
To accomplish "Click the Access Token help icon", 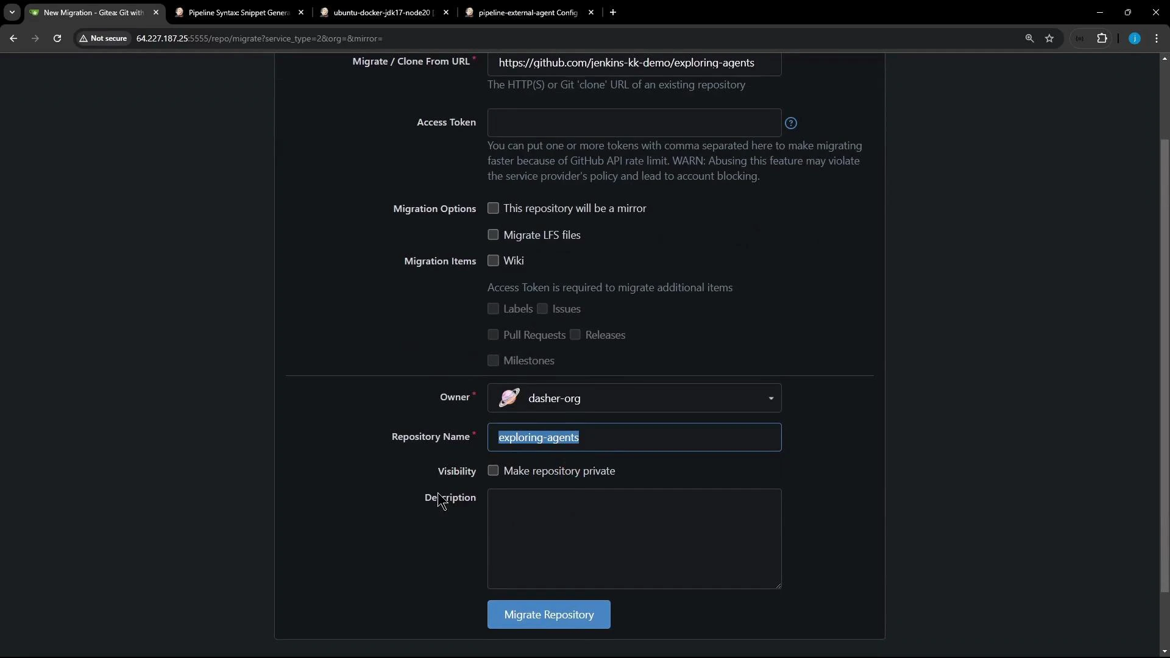I will [790, 123].
